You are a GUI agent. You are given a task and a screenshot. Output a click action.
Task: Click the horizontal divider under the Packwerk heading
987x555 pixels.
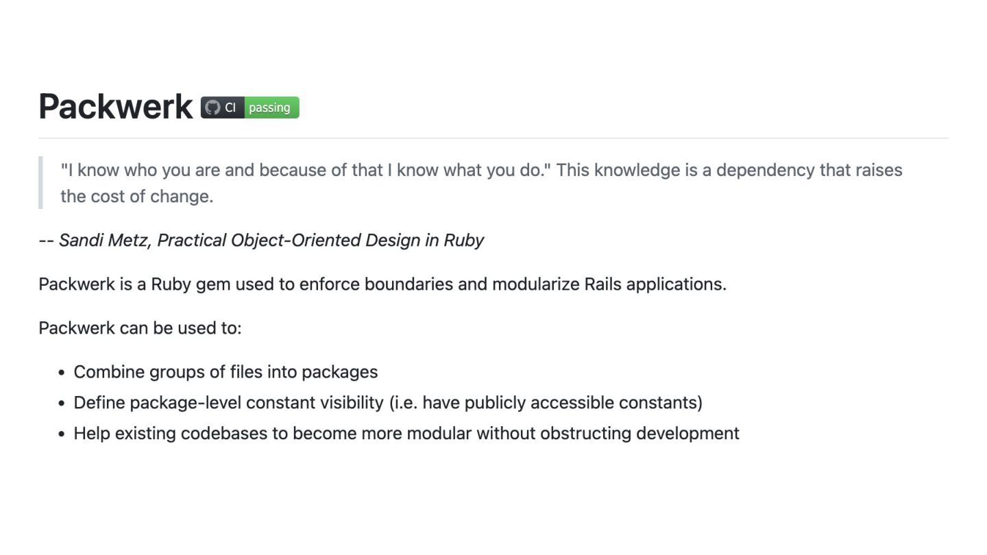pos(493,138)
